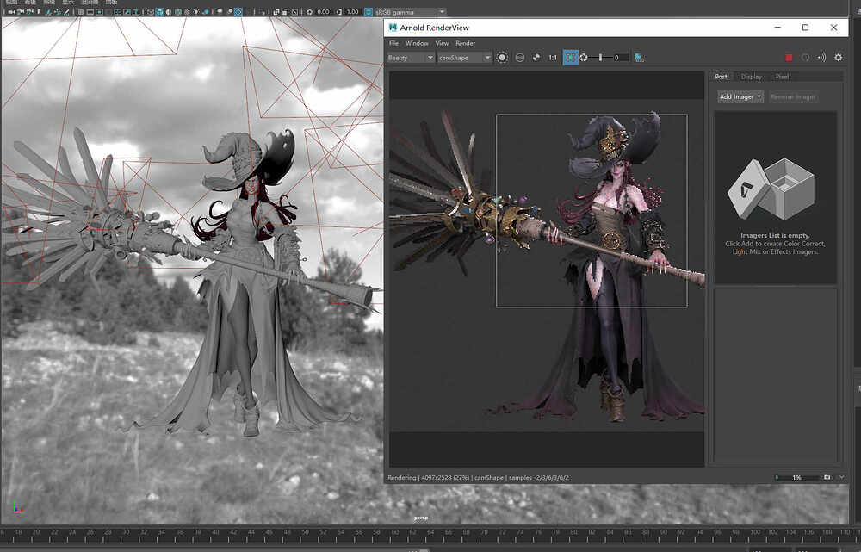Open the sRGB gamma view transform dropdown

coord(410,11)
